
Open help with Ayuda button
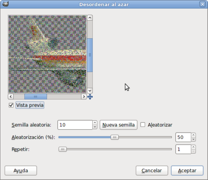coord(21,170)
